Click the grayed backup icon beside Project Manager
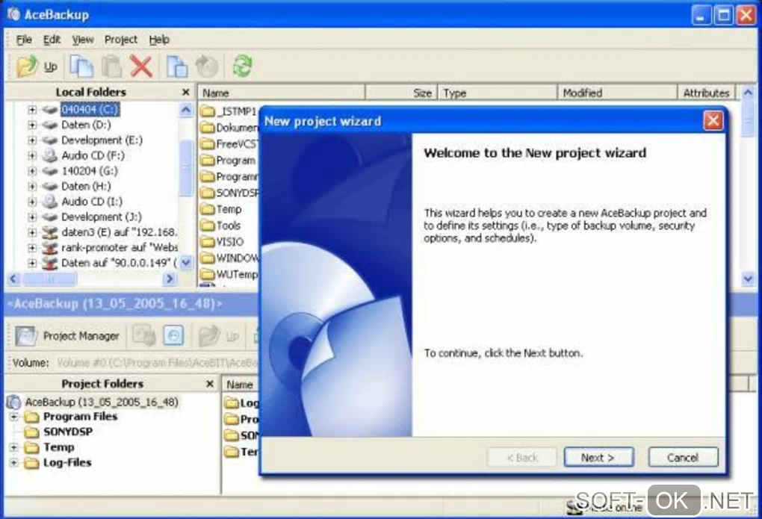 click(144, 336)
